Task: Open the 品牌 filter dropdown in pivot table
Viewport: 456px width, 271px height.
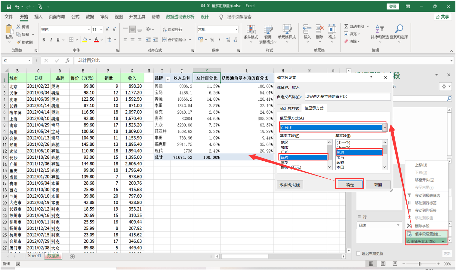Action: coord(168,80)
